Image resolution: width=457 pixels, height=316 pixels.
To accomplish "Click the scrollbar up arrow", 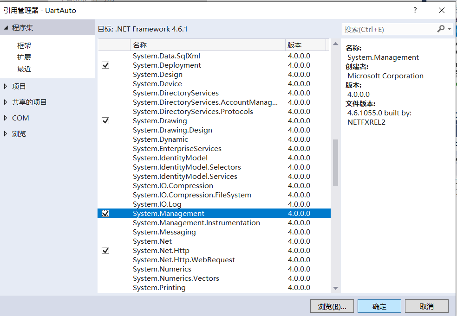I will pos(335,44).
